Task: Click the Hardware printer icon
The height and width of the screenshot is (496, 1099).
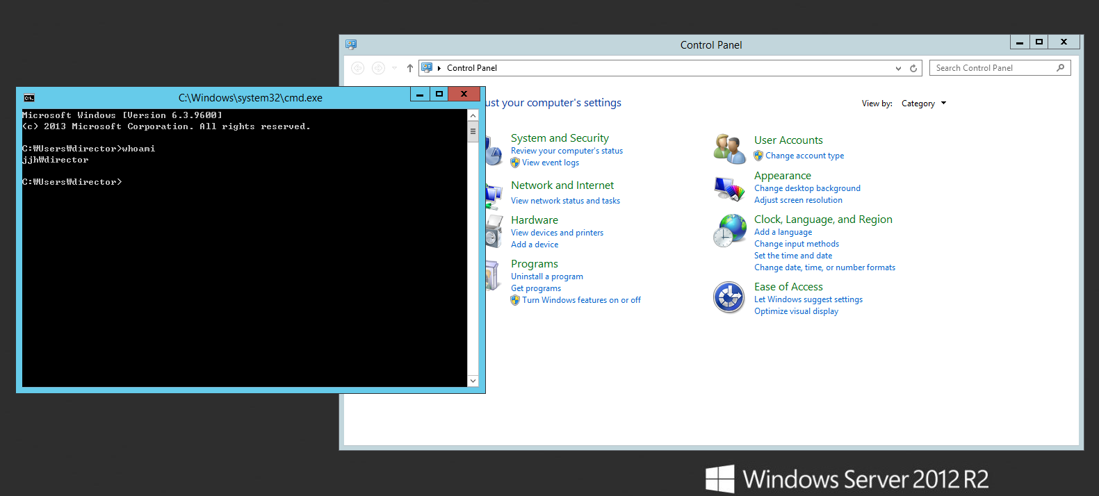Action: [x=494, y=231]
